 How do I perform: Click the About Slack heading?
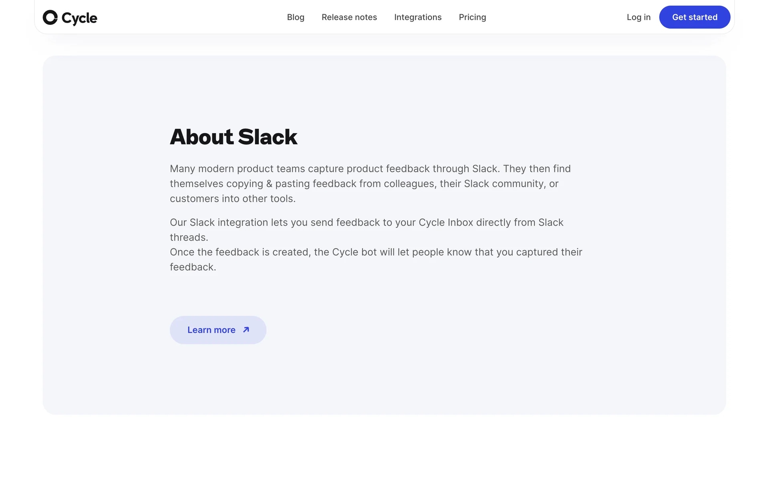pyautogui.click(x=233, y=137)
